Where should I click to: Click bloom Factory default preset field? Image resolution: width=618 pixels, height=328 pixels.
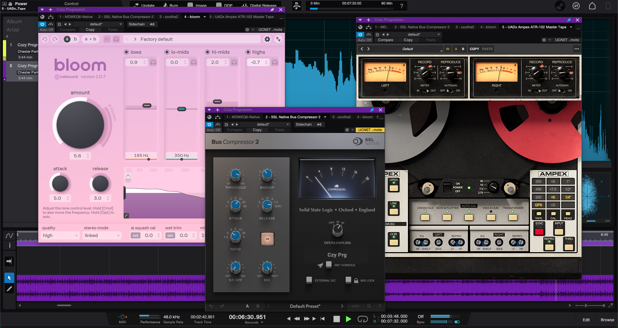click(x=192, y=39)
